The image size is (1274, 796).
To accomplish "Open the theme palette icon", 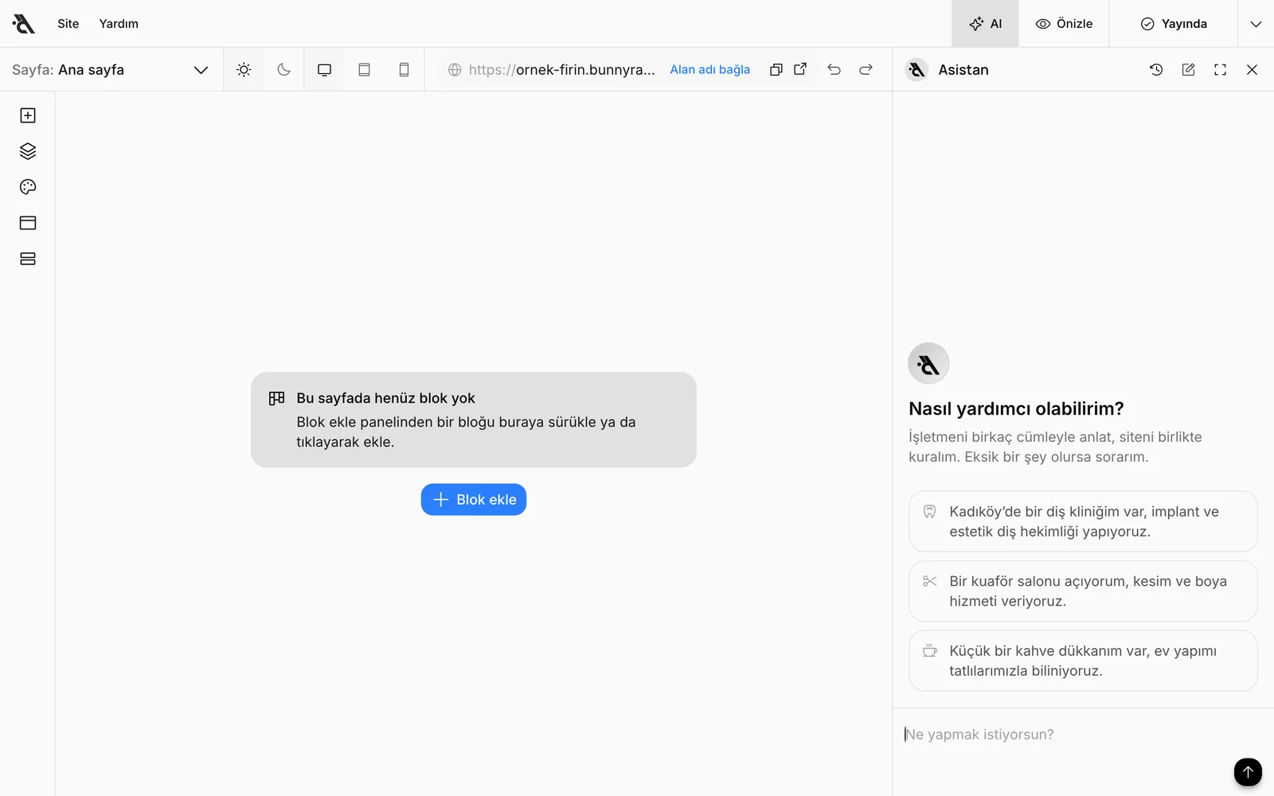I will (28, 187).
